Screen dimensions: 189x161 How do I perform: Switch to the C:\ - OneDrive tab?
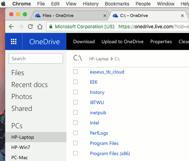coord(148,15)
